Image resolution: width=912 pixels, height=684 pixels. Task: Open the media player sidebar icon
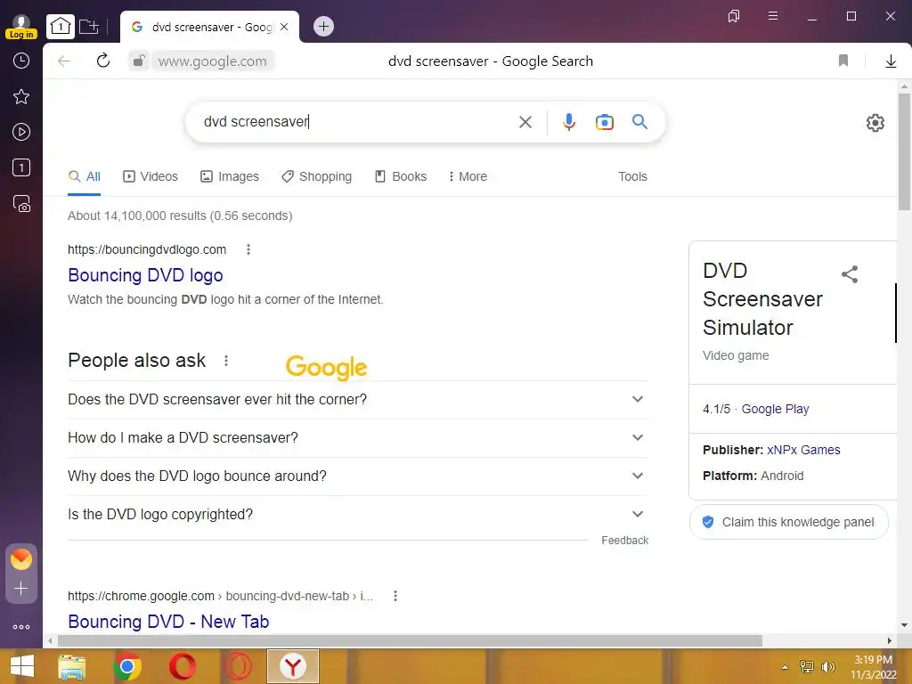click(21, 132)
